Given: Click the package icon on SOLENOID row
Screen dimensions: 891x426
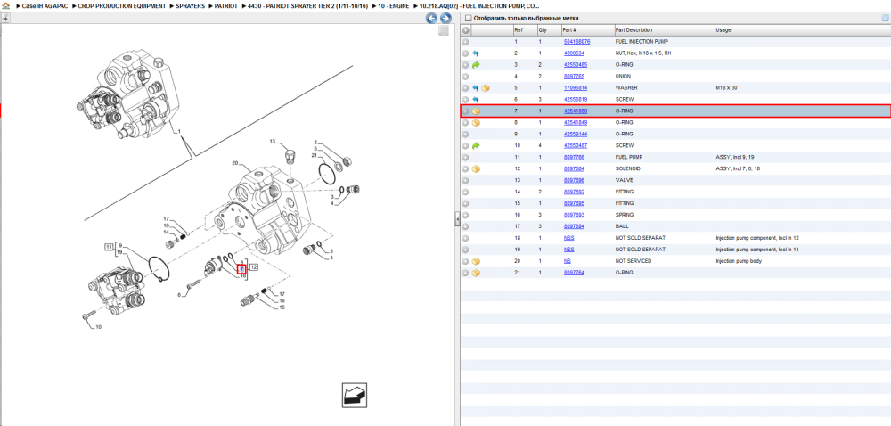Looking at the screenshot, I should pyautogui.click(x=476, y=169).
